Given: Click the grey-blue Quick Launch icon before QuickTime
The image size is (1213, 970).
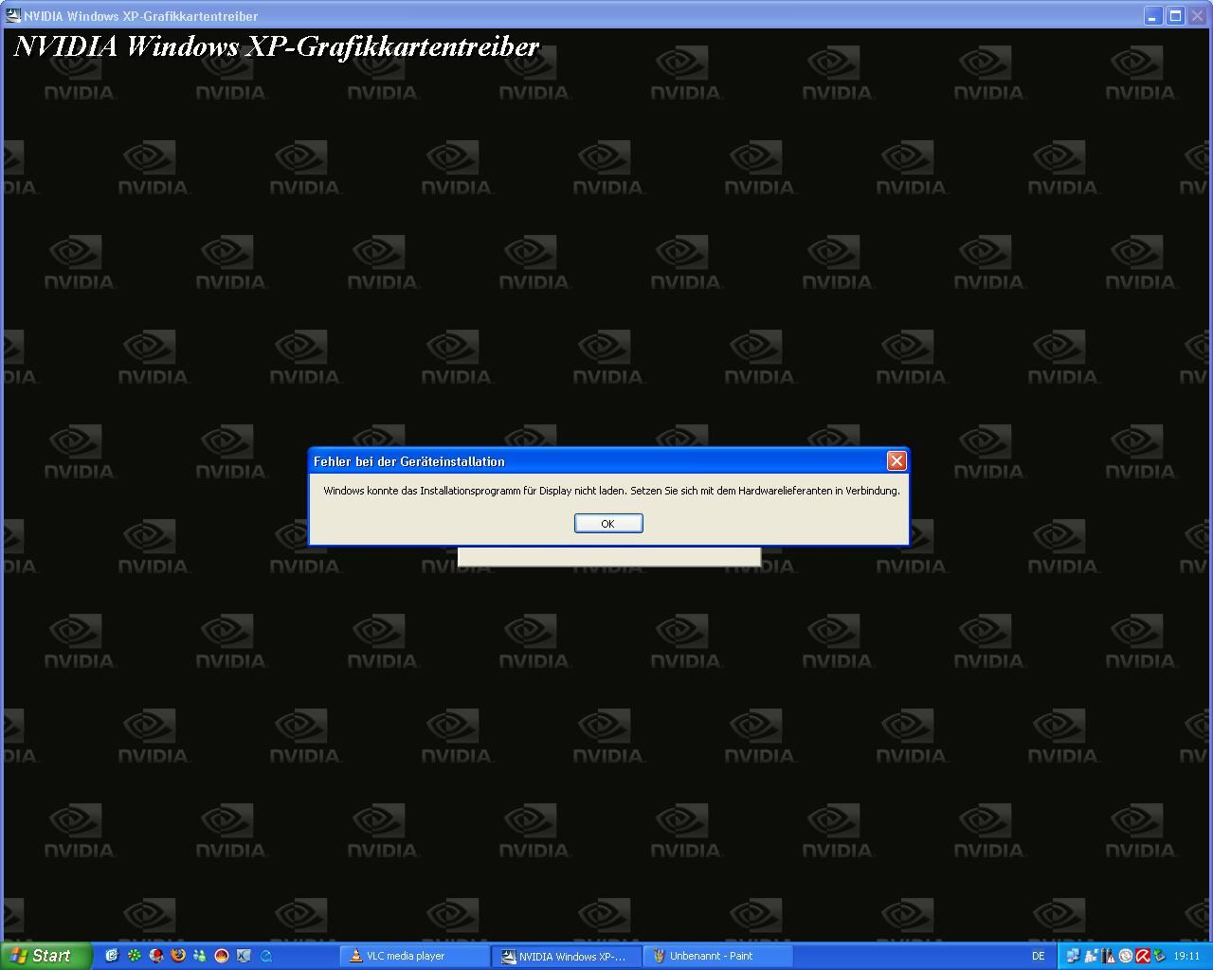Looking at the screenshot, I should point(244,956).
